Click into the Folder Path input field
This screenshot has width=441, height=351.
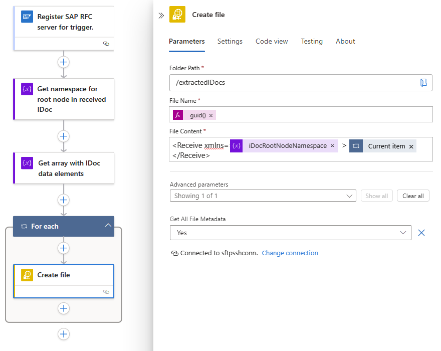(293, 83)
